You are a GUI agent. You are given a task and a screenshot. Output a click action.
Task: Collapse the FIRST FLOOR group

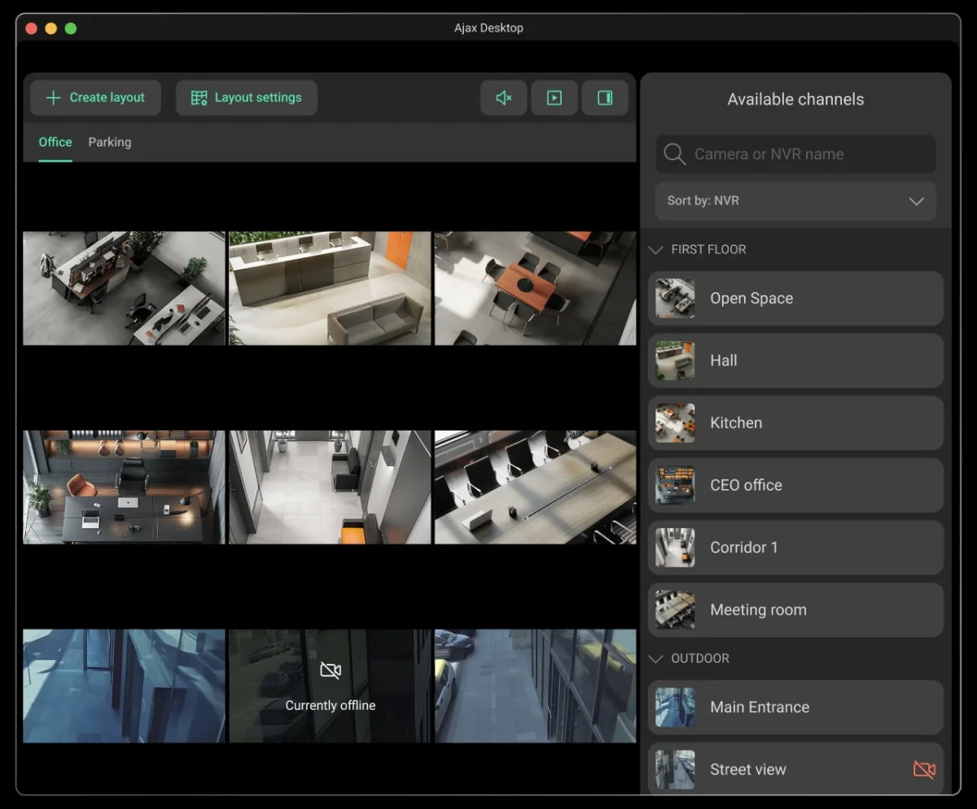click(x=655, y=250)
